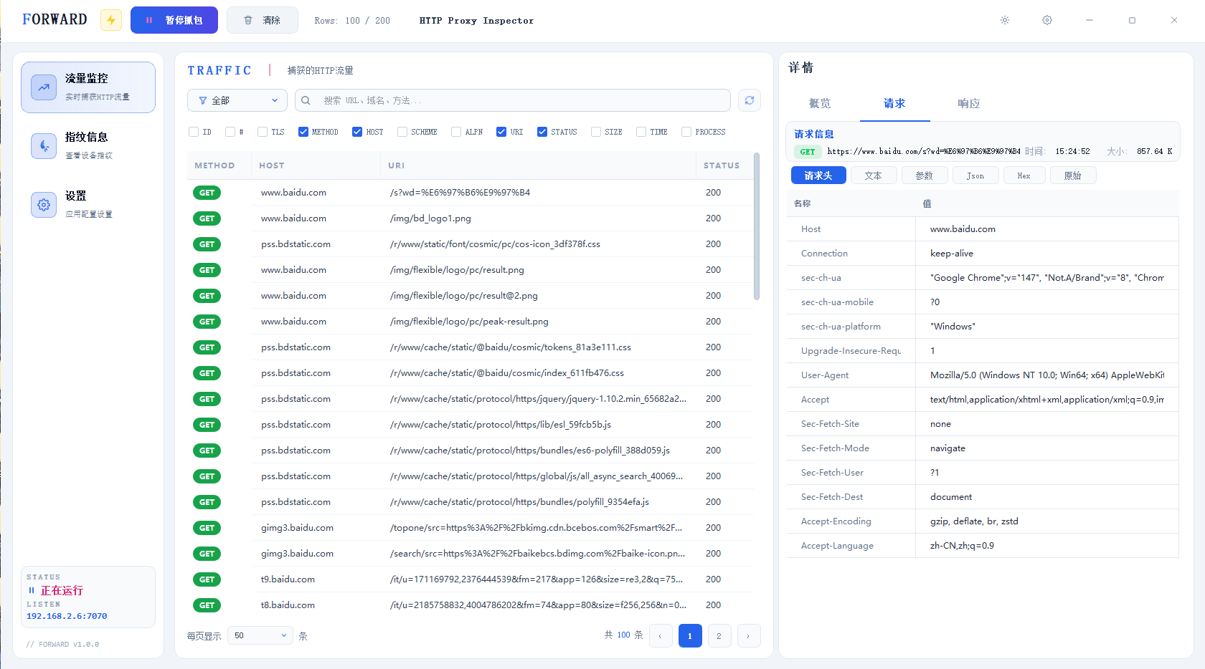Open the 全部 filter dropdown

(237, 100)
